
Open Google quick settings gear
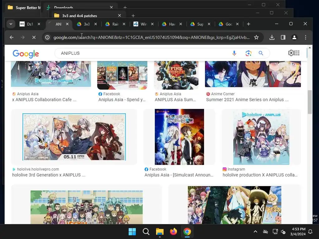pos(291,53)
